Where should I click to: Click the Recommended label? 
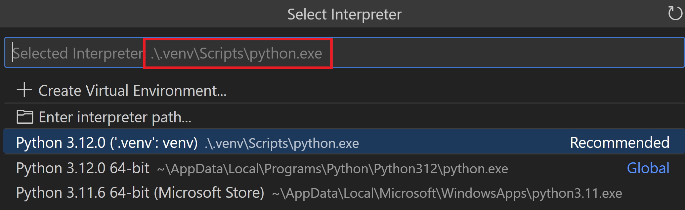coord(619,142)
